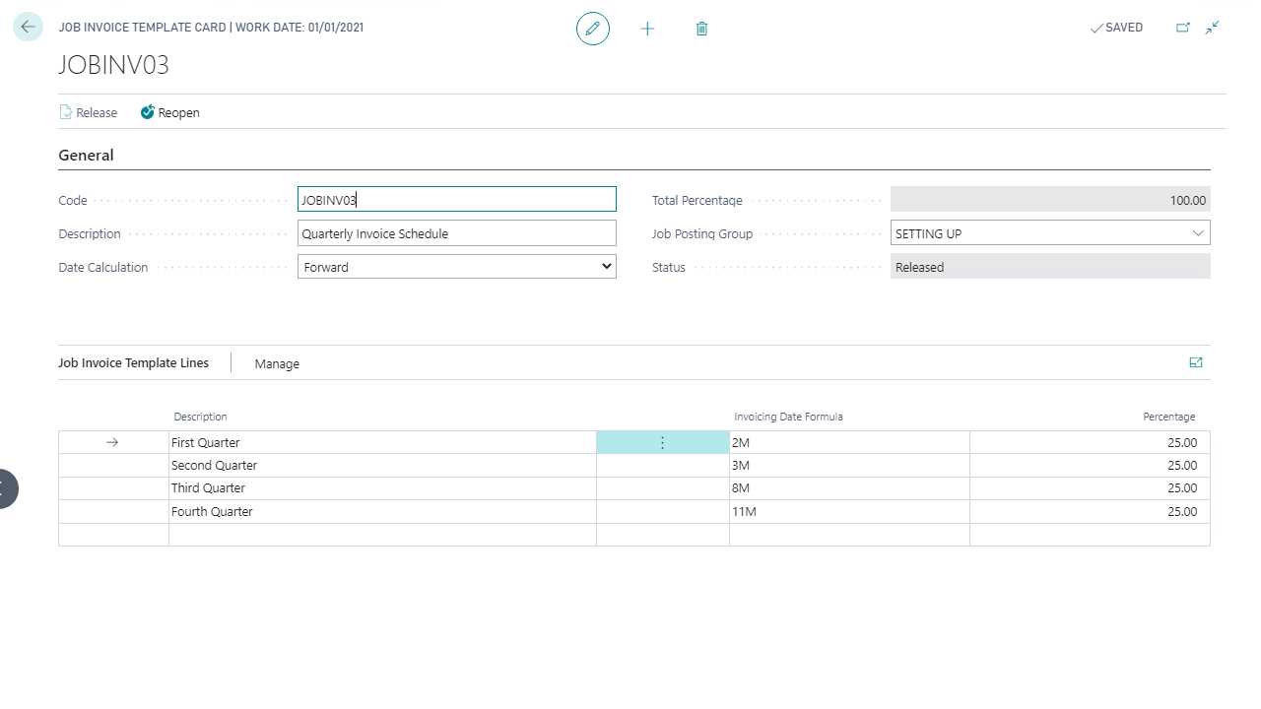Click the SAVED indicator
The width and height of the screenshot is (1261, 709).
[x=1116, y=28]
